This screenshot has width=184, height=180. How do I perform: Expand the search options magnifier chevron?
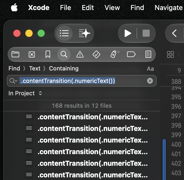pyautogui.click(x=13, y=81)
